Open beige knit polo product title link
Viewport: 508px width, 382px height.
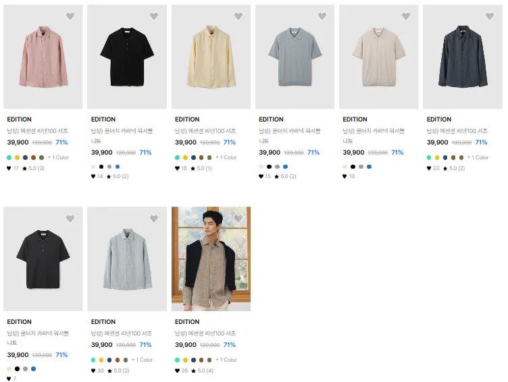click(x=374, y=136)
